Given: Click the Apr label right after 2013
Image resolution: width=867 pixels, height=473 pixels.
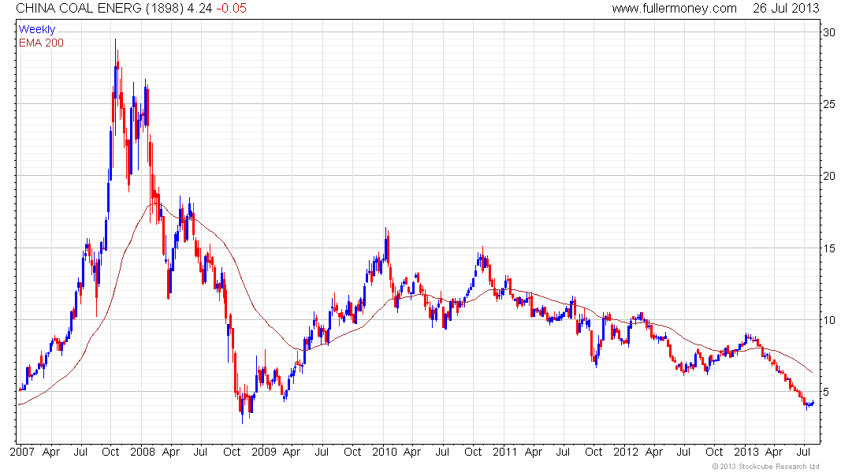Looking at the screenshot, I should 774,452.
